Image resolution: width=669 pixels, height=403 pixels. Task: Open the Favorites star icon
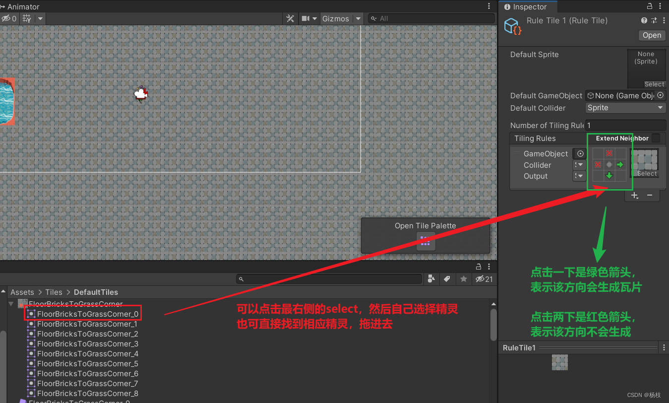pos(464,279)
